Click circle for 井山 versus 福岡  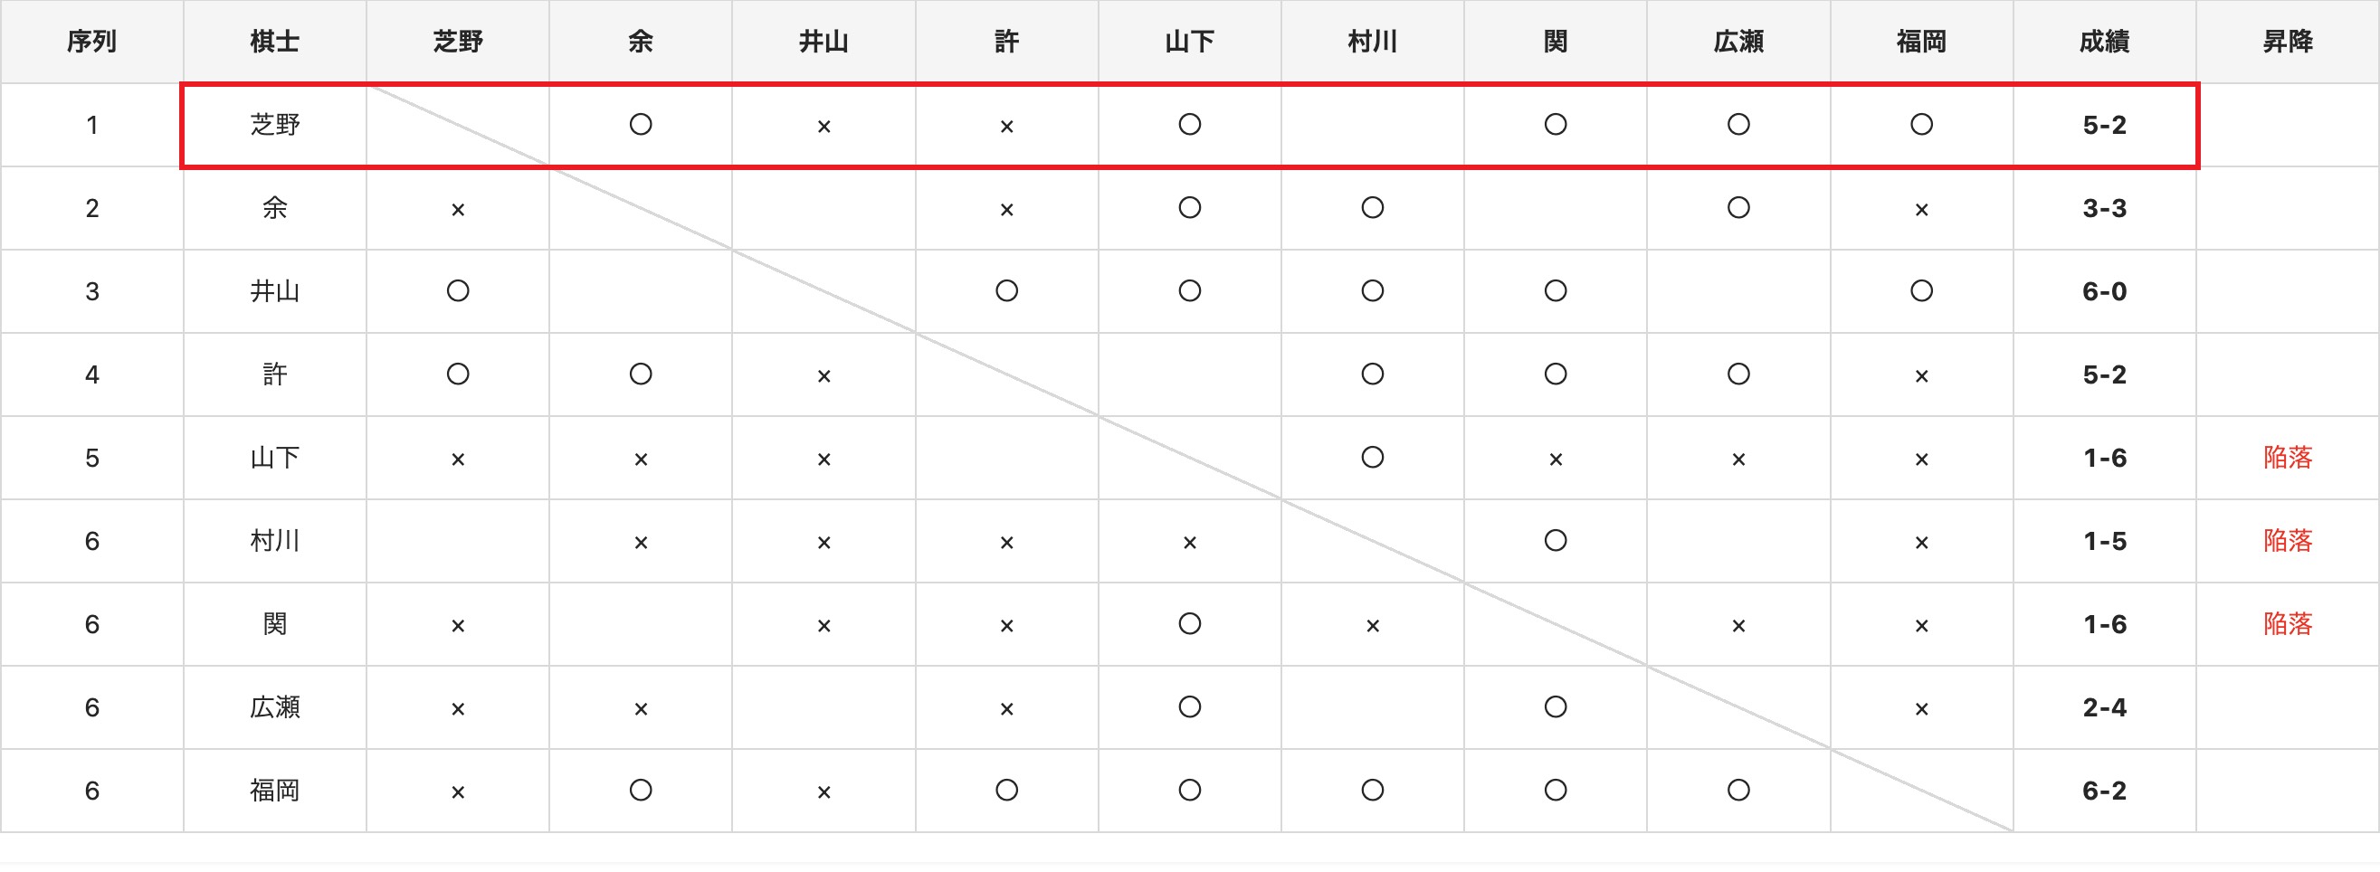1921,291
